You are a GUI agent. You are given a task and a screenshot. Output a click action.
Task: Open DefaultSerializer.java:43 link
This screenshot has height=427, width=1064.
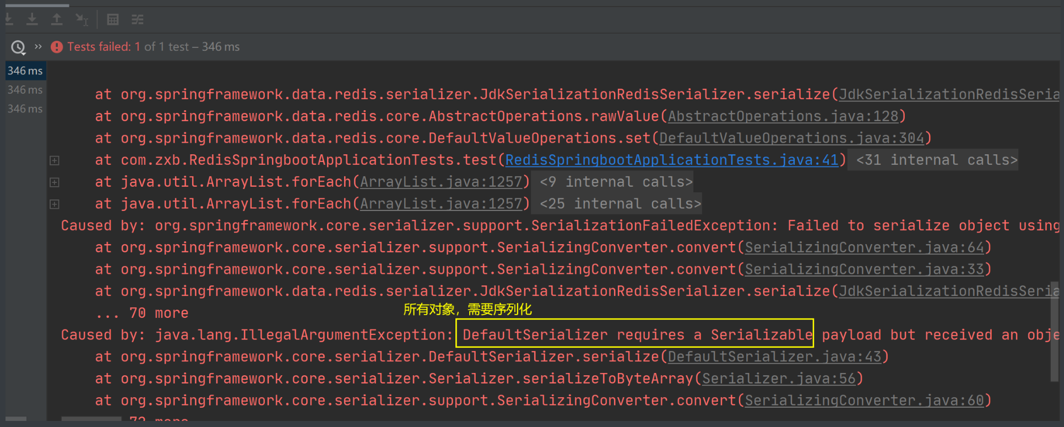click(775, 356)
